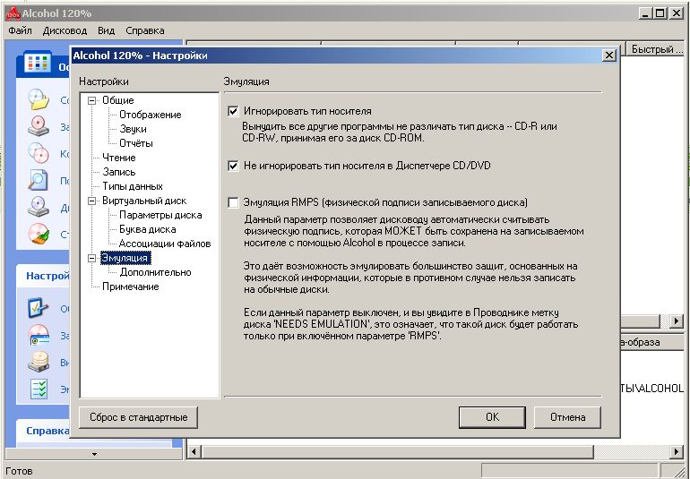Click the bottom horizontal scrollbar left arrow
The width and height of the screenshot is (690, 479).
click(x=194, y=452)
